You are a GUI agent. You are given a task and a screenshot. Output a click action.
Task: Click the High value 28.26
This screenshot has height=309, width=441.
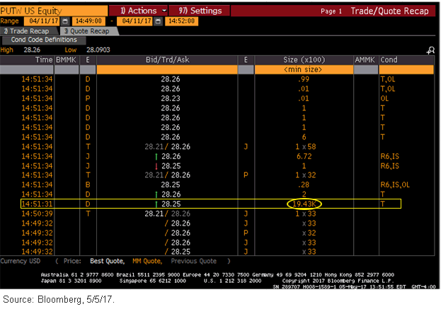click(32, 50)
